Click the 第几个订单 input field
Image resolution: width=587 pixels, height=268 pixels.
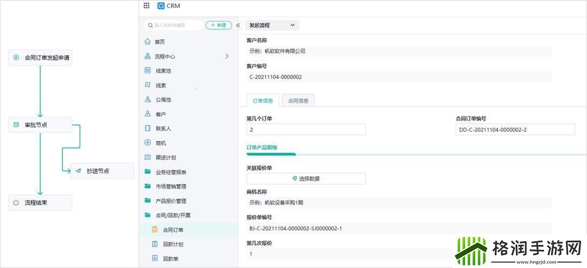click(x=306, y=130)
